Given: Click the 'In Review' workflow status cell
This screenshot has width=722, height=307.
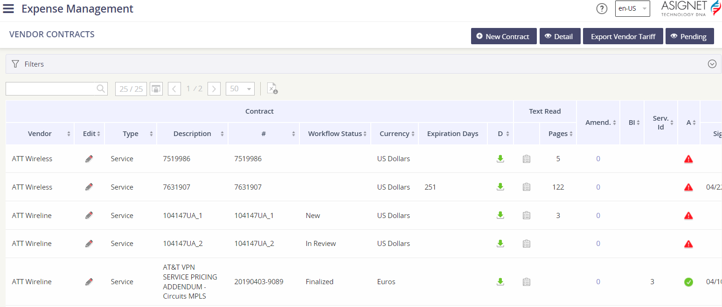Looking at the screenshot, I should [x=321, y=244].
